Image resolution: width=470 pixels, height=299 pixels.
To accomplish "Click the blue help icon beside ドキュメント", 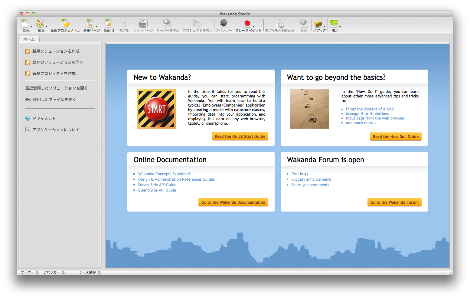I will 28,119.
